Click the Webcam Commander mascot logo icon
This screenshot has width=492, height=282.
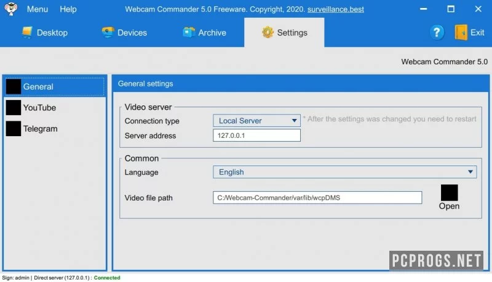coord(11,9)
